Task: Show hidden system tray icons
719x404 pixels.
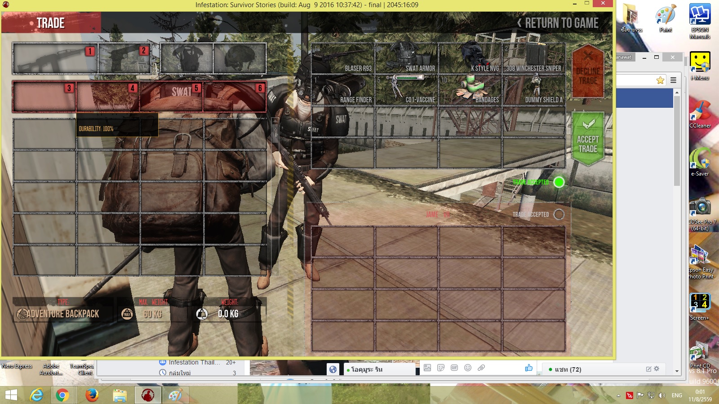Action: pos(618,395)
